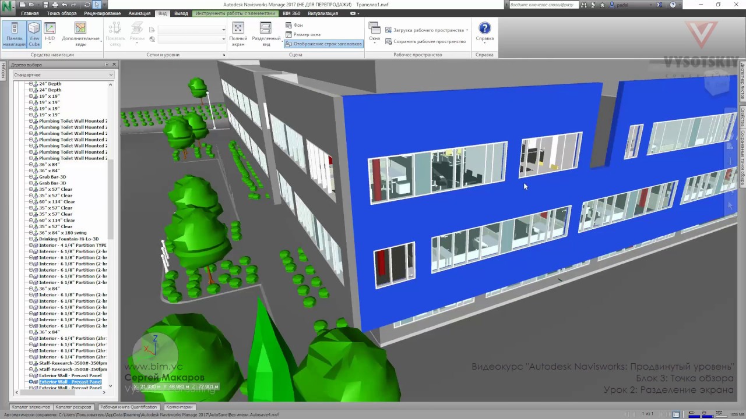Select the 36" x 84" x 180 swing item
This screenshot has width=746, height=419.
(62, 233)
